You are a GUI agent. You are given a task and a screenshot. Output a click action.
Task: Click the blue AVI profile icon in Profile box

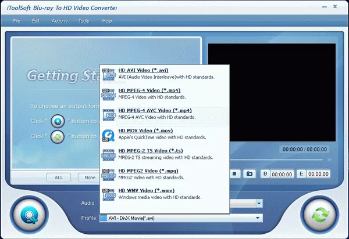point(104,218)
